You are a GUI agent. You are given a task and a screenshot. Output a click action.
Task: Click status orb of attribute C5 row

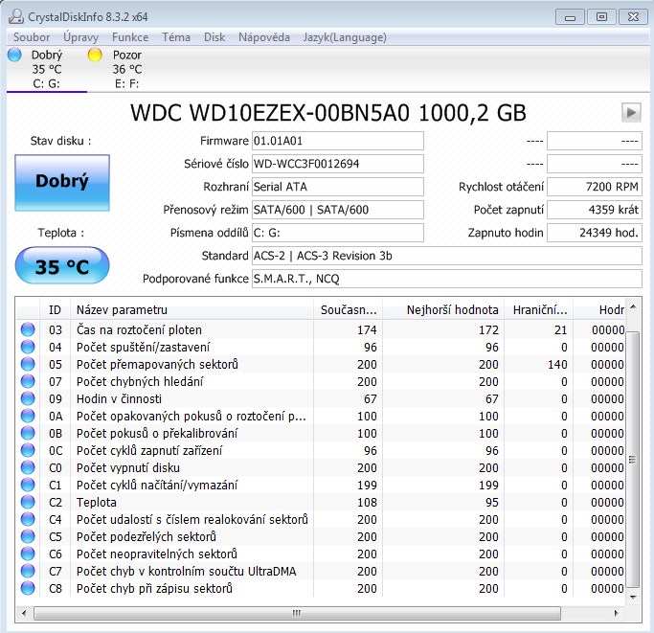[x=28, y=536]
